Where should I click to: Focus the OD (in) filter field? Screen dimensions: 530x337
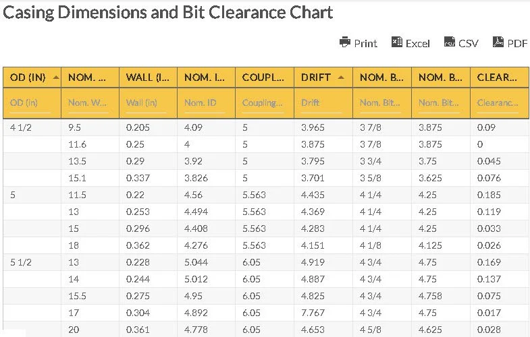coord(32,103)
